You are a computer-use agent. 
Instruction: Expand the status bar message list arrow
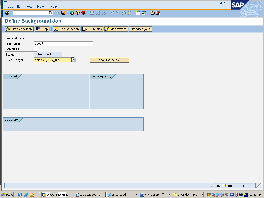pos(211,186)
